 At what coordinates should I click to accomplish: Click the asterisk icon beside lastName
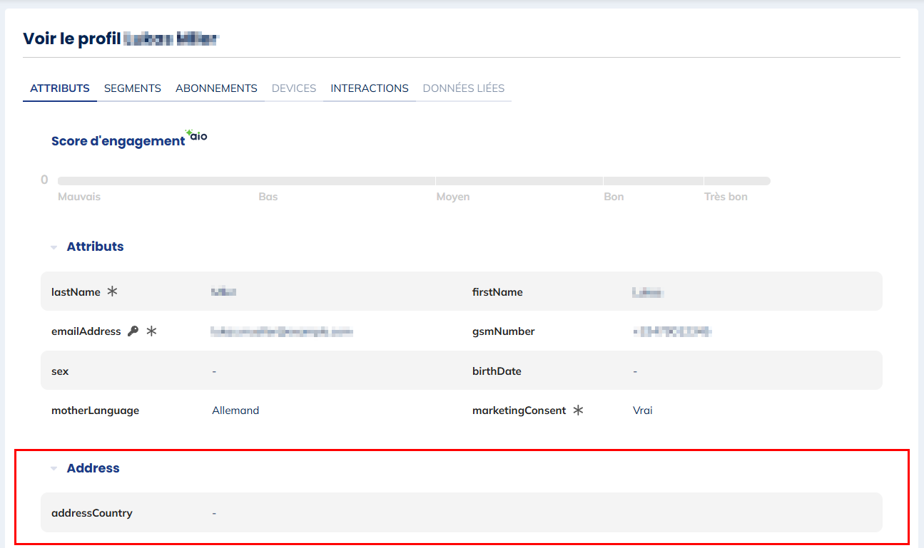pyautogui.click(x=112, y=291)
